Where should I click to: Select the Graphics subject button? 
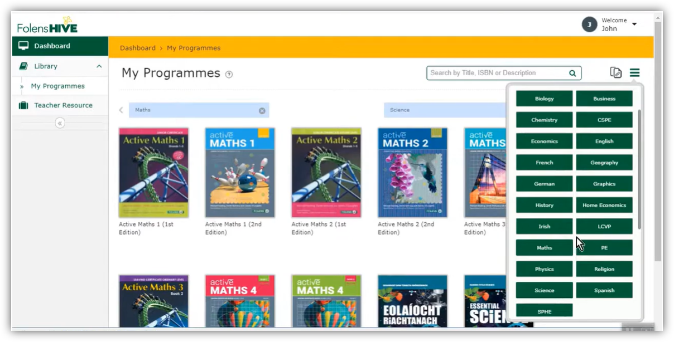[x=604, y=184]
